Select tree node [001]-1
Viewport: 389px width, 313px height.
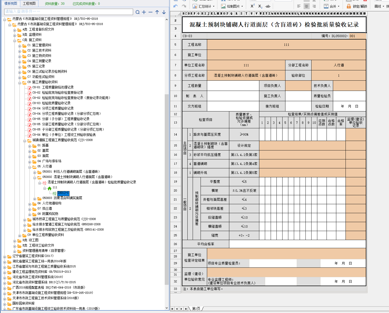(x=63, y=193)
